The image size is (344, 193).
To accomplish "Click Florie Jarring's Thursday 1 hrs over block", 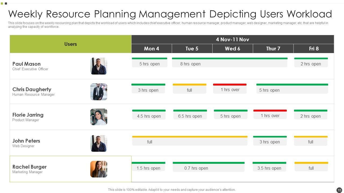I will tap(270, 116).
